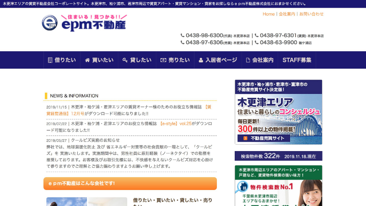The height and width of the screenshot is (206, 366).
Task: Select STAFF募集 navigation item
Action: pos(297,60)
